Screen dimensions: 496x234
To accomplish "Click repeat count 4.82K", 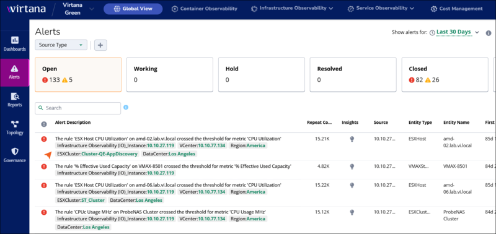I will point(322,166).
